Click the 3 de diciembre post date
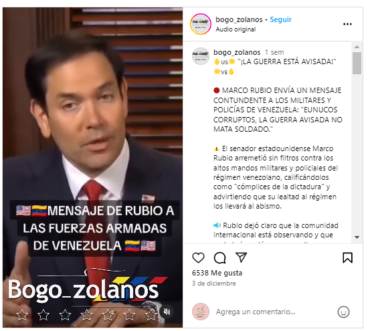 (x=214, y=284)
